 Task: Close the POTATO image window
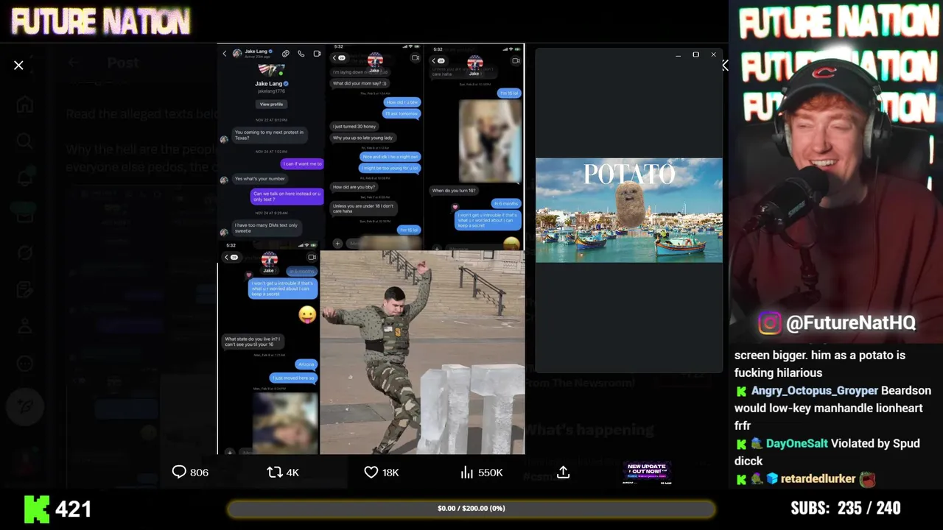(713, 54)
